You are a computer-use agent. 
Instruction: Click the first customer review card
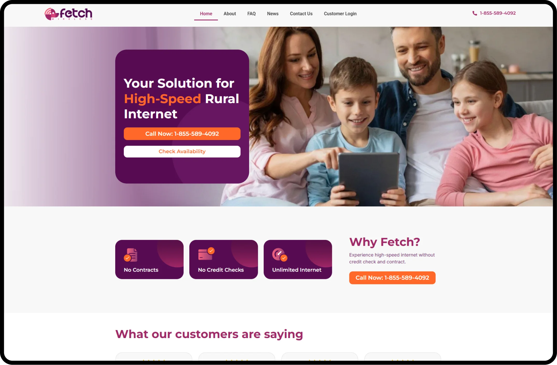[x=154, y=356]
